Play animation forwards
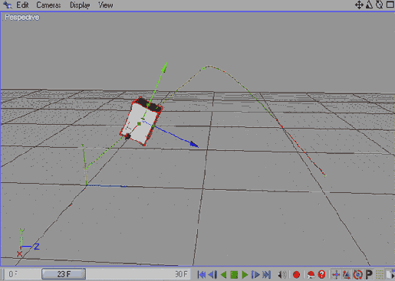 click(x=245, y=275)
